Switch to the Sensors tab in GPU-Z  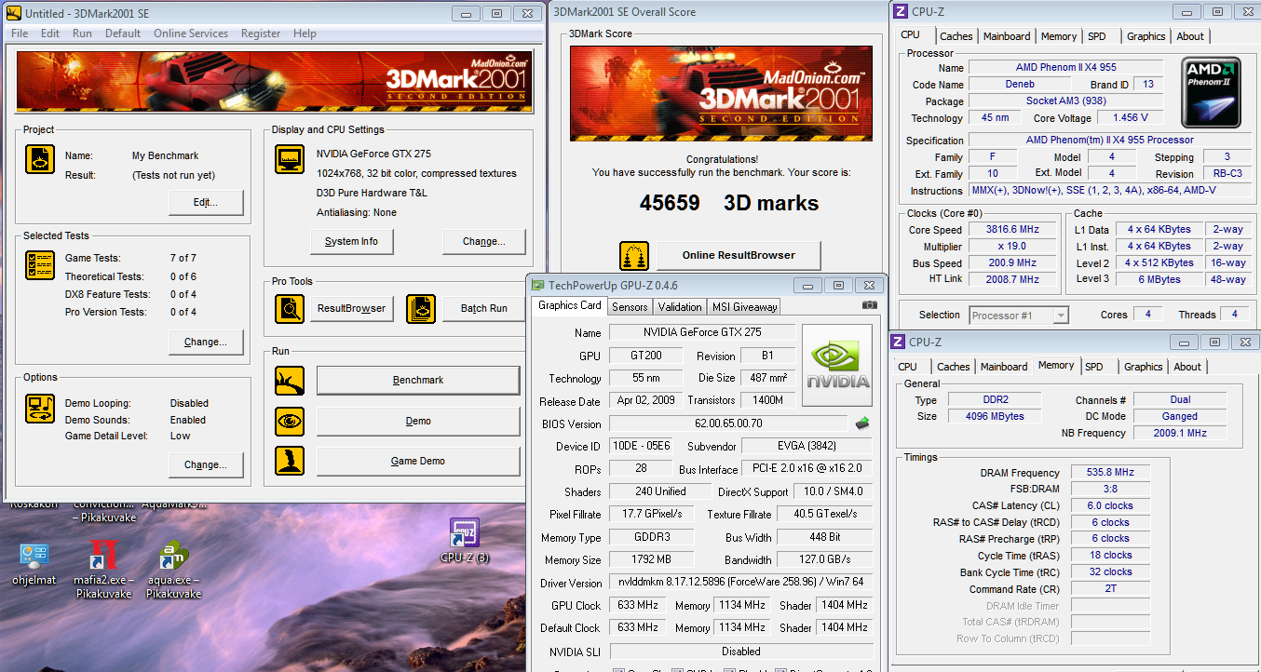pyautogui.click(x=630, y=307)
